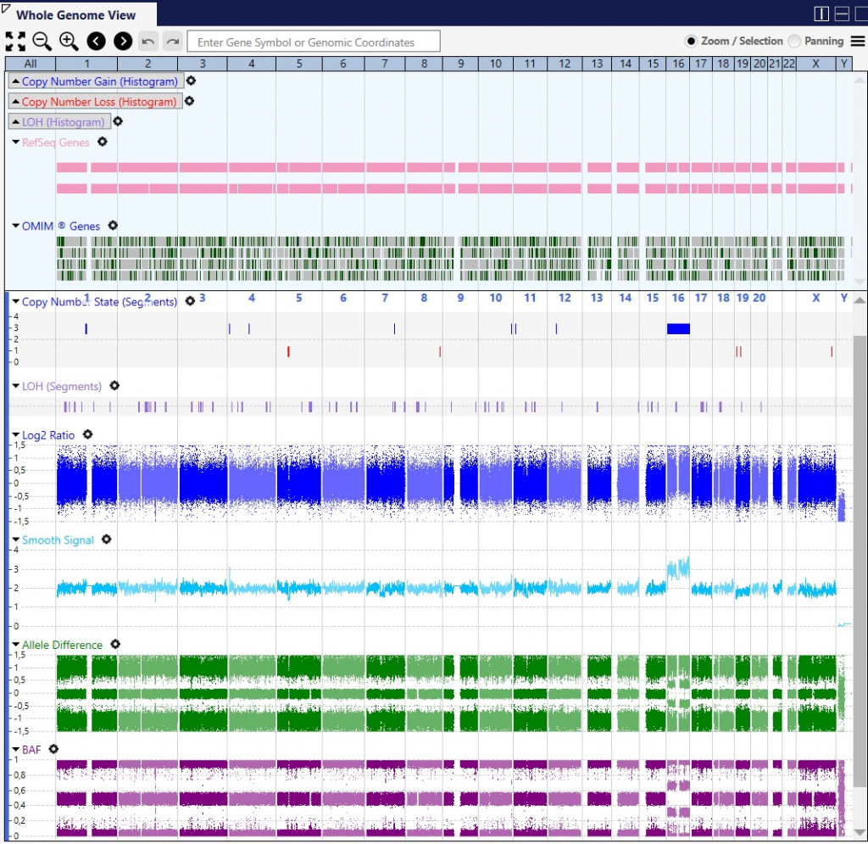
Task: Select chromosome 16 in the header
Action: pyautogui.click(x=677, y=64)
